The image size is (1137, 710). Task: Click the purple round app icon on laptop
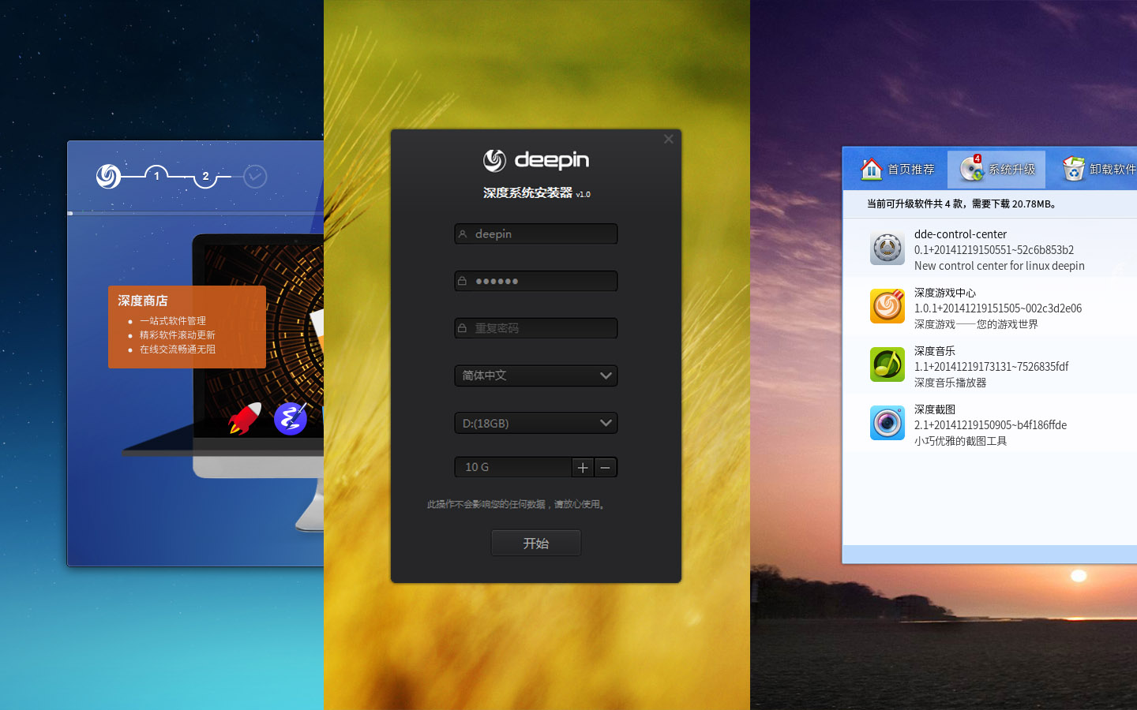(x=291, y=418)
